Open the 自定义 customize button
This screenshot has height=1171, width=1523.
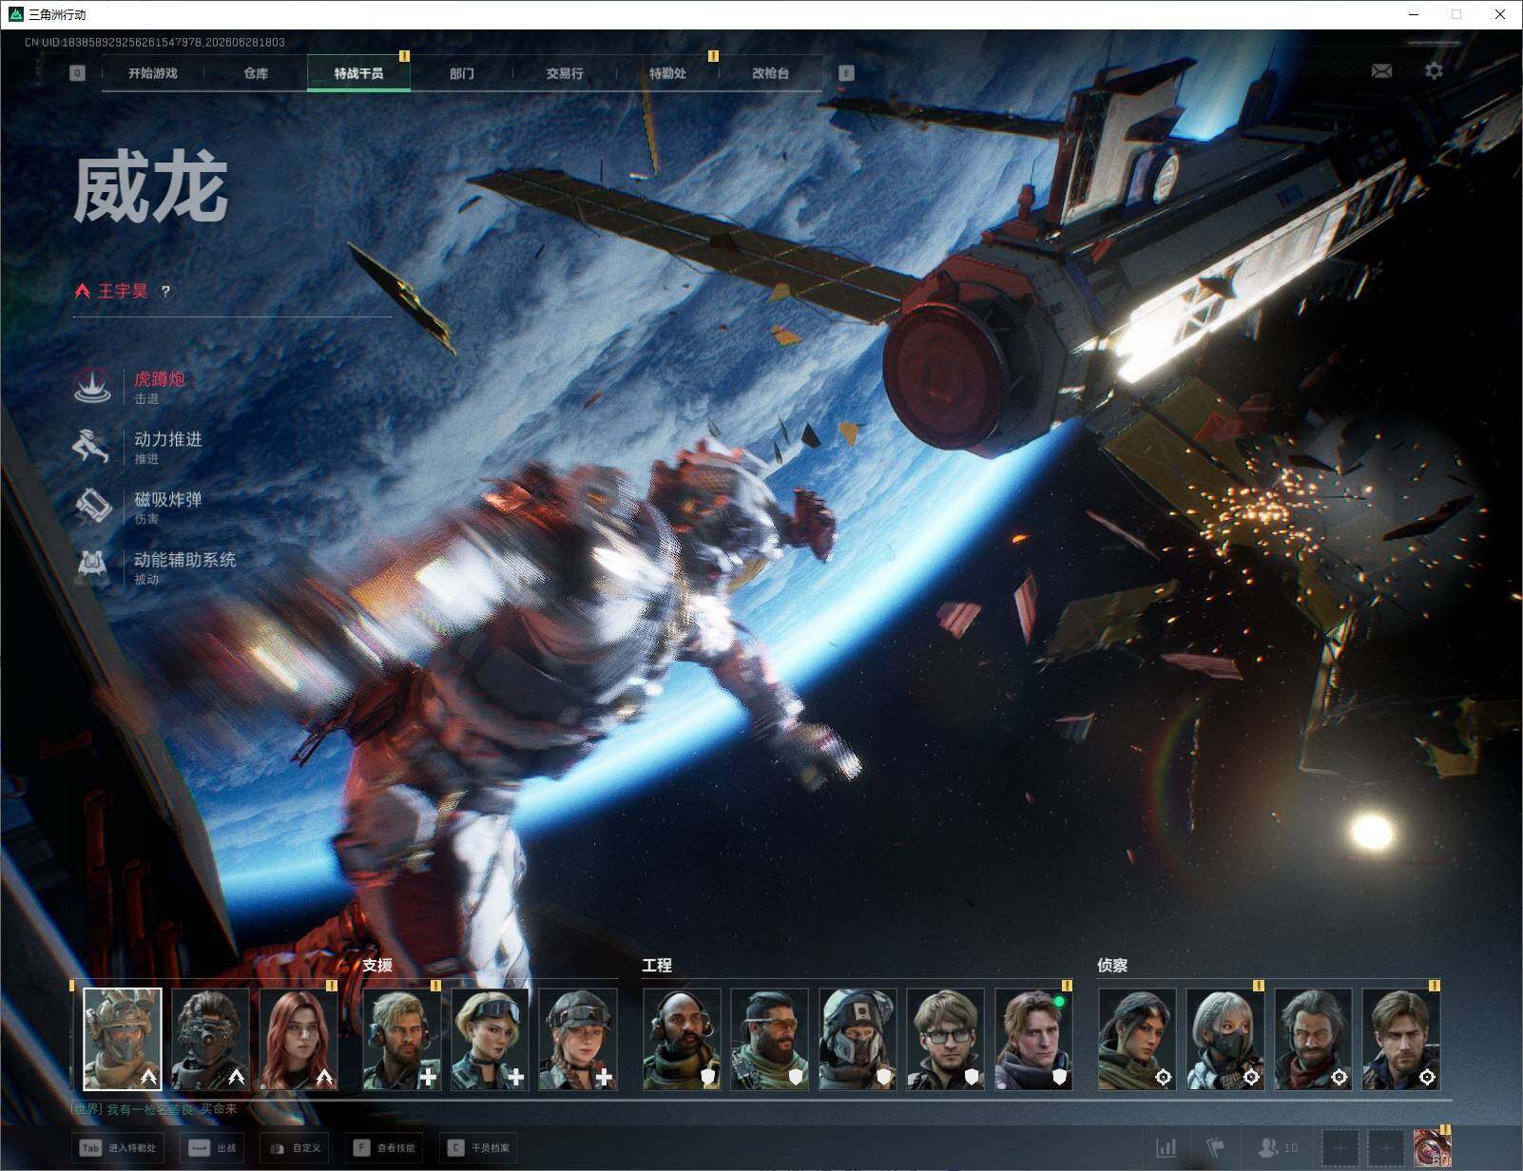(x=296, y=1148)
